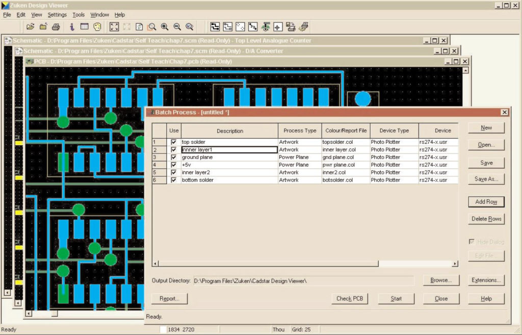The height and width of the screenshot is (335, 522).
Task: Open the Colours toolbar icon
Action: click(x=96, y=27)
